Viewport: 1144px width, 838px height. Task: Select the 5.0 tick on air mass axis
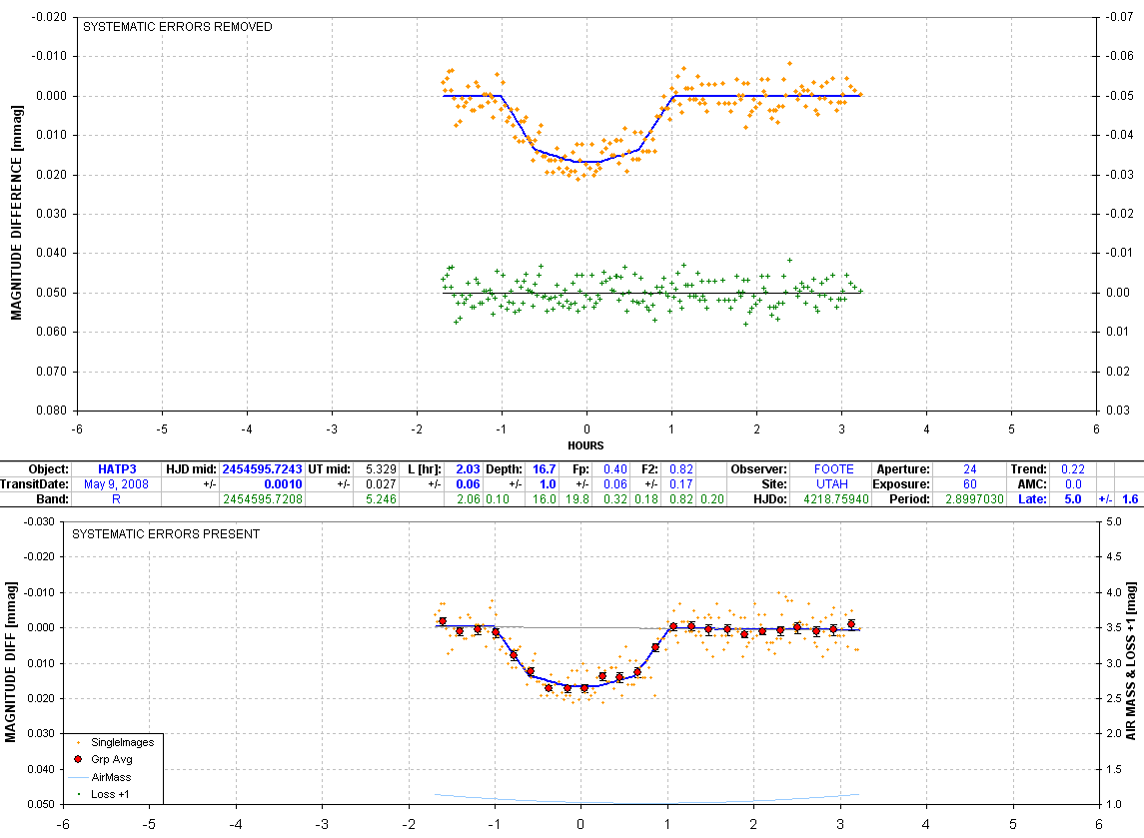[1114, 521]
